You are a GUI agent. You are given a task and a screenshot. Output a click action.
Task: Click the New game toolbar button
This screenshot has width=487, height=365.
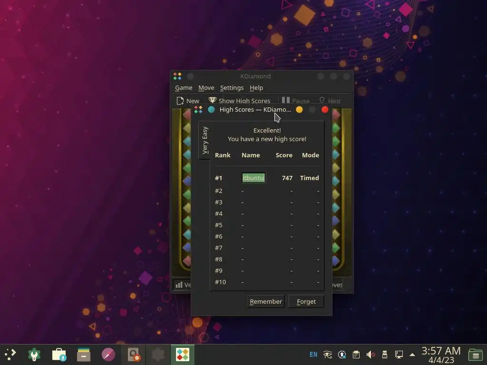(187, 101)
